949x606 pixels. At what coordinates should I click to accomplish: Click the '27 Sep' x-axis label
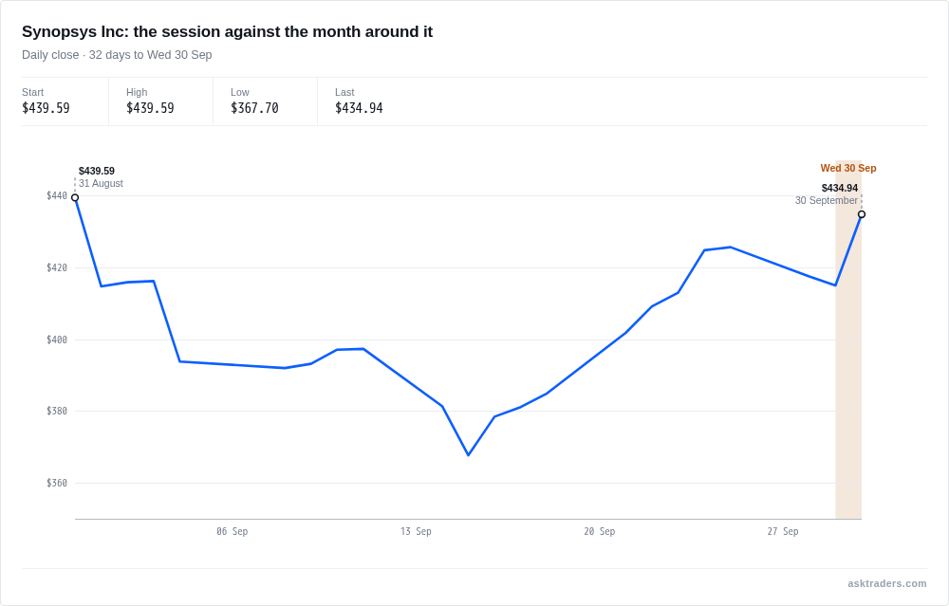[783, 532]
